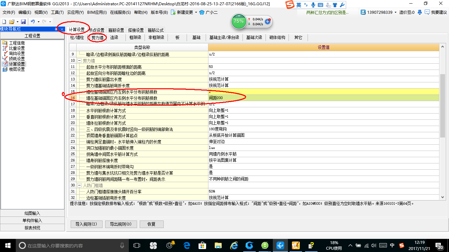The image size is (449, 252).
Task: Select 楼层设置 in the navigation list
Action: tap(17, 69)
